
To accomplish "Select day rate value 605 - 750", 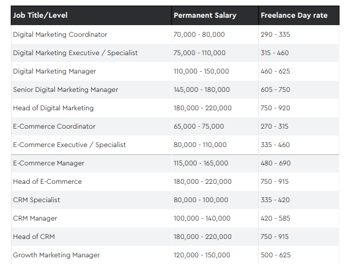I will [275, 89].
